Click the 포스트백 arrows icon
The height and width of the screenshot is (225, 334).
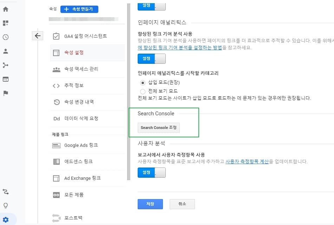click(x=56, y=218)
